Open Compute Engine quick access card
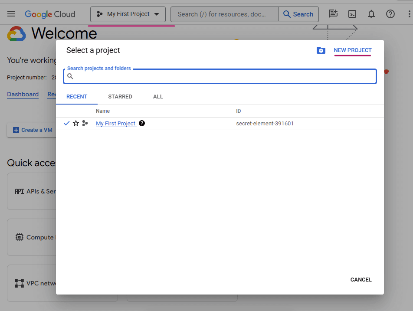The image size is (413, 311). (32, 237)
